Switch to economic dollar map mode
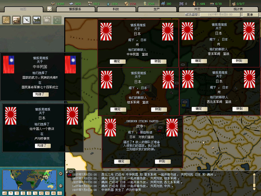Viewport: 261px width, 196px height. 23,193
